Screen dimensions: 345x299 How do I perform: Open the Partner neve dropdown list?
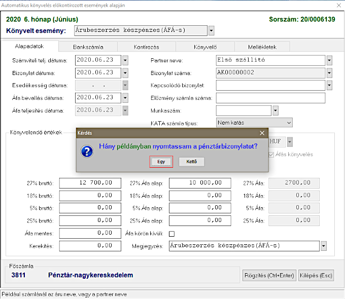pyautogui.click(x=329, y=60)
